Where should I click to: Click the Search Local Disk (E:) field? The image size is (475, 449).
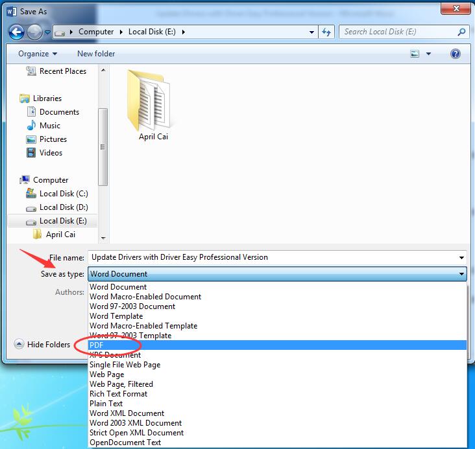tap(396, 32)
